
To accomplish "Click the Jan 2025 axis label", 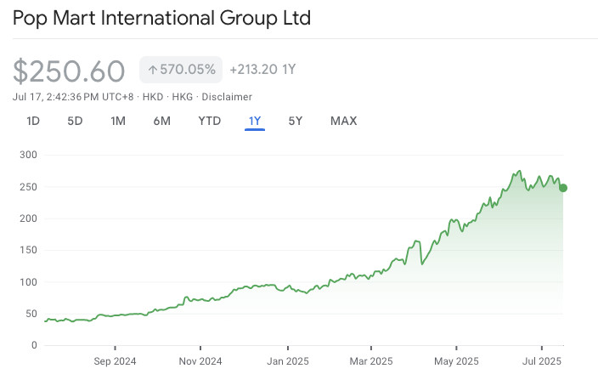I will (x=288, y=361).
